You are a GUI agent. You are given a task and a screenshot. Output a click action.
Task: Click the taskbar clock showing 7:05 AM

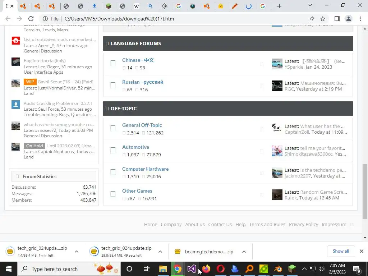click(337, 269)
